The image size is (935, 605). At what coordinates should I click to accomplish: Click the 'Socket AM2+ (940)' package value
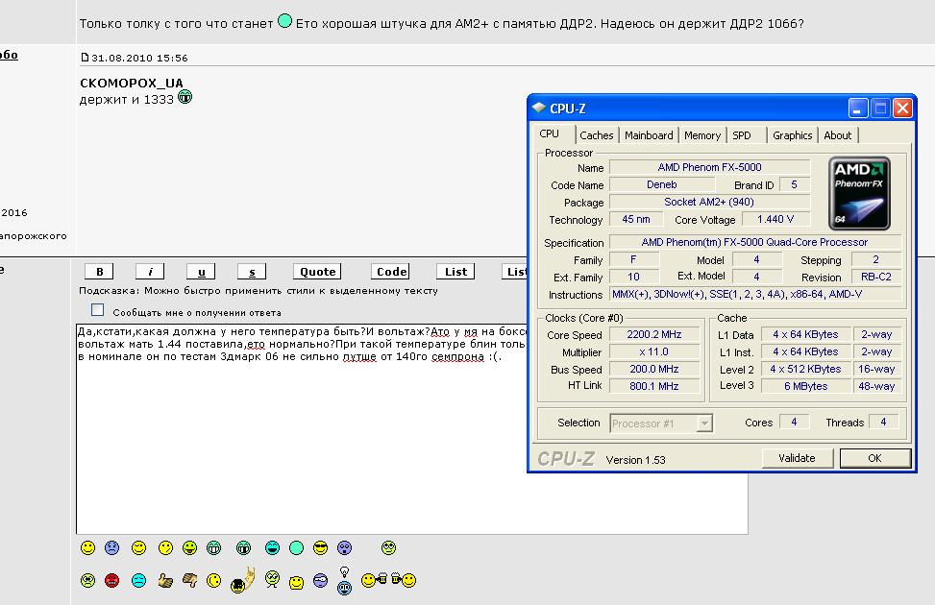(x=709, y=202)
